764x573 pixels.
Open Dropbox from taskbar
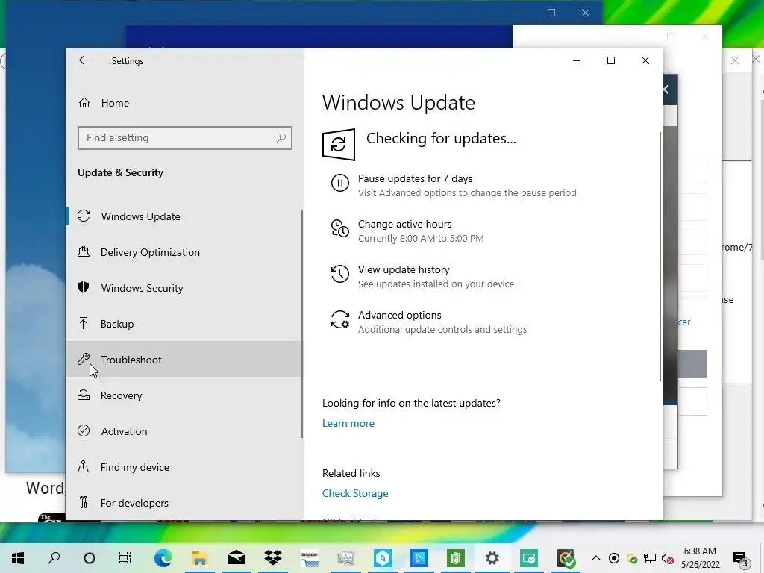coord(273,558)
